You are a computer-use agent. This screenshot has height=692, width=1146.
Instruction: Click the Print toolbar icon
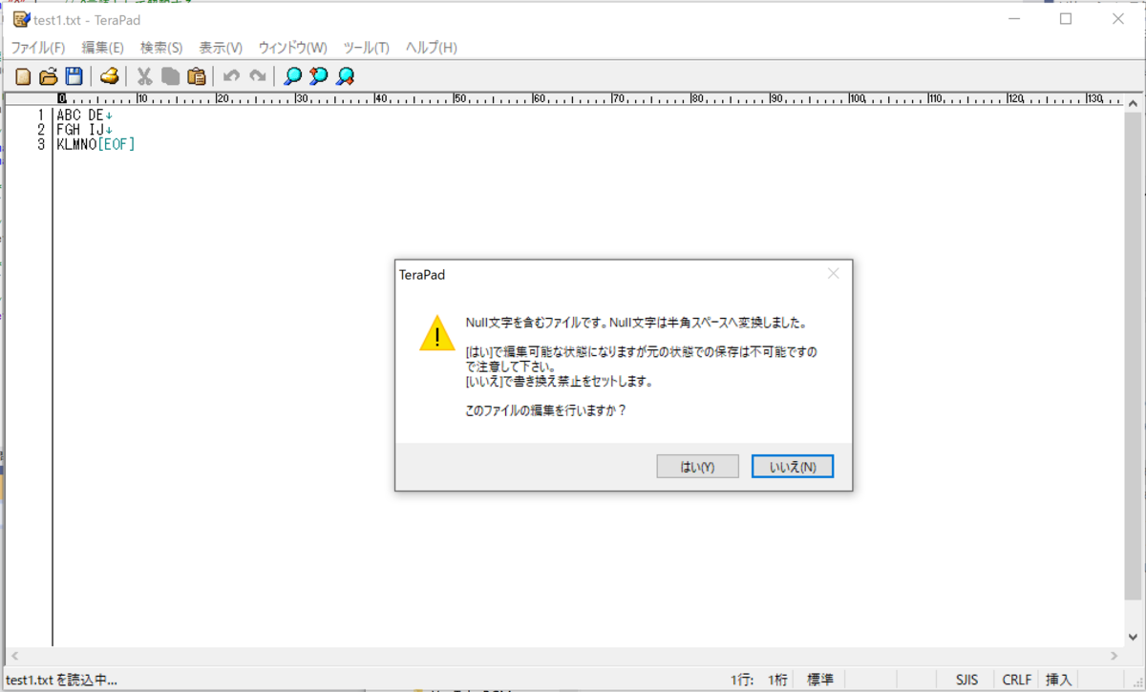point(110,76)
